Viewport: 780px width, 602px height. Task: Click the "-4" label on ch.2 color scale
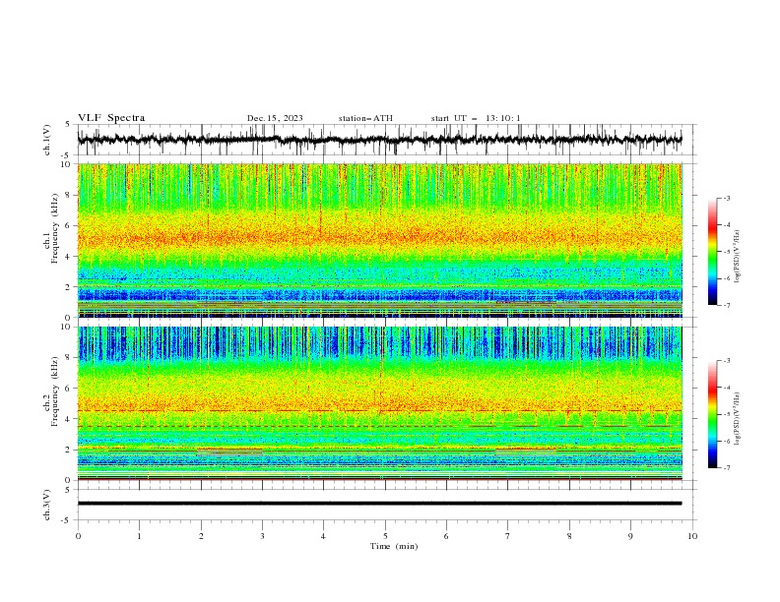pyautogui.click(x=726, y=388)
